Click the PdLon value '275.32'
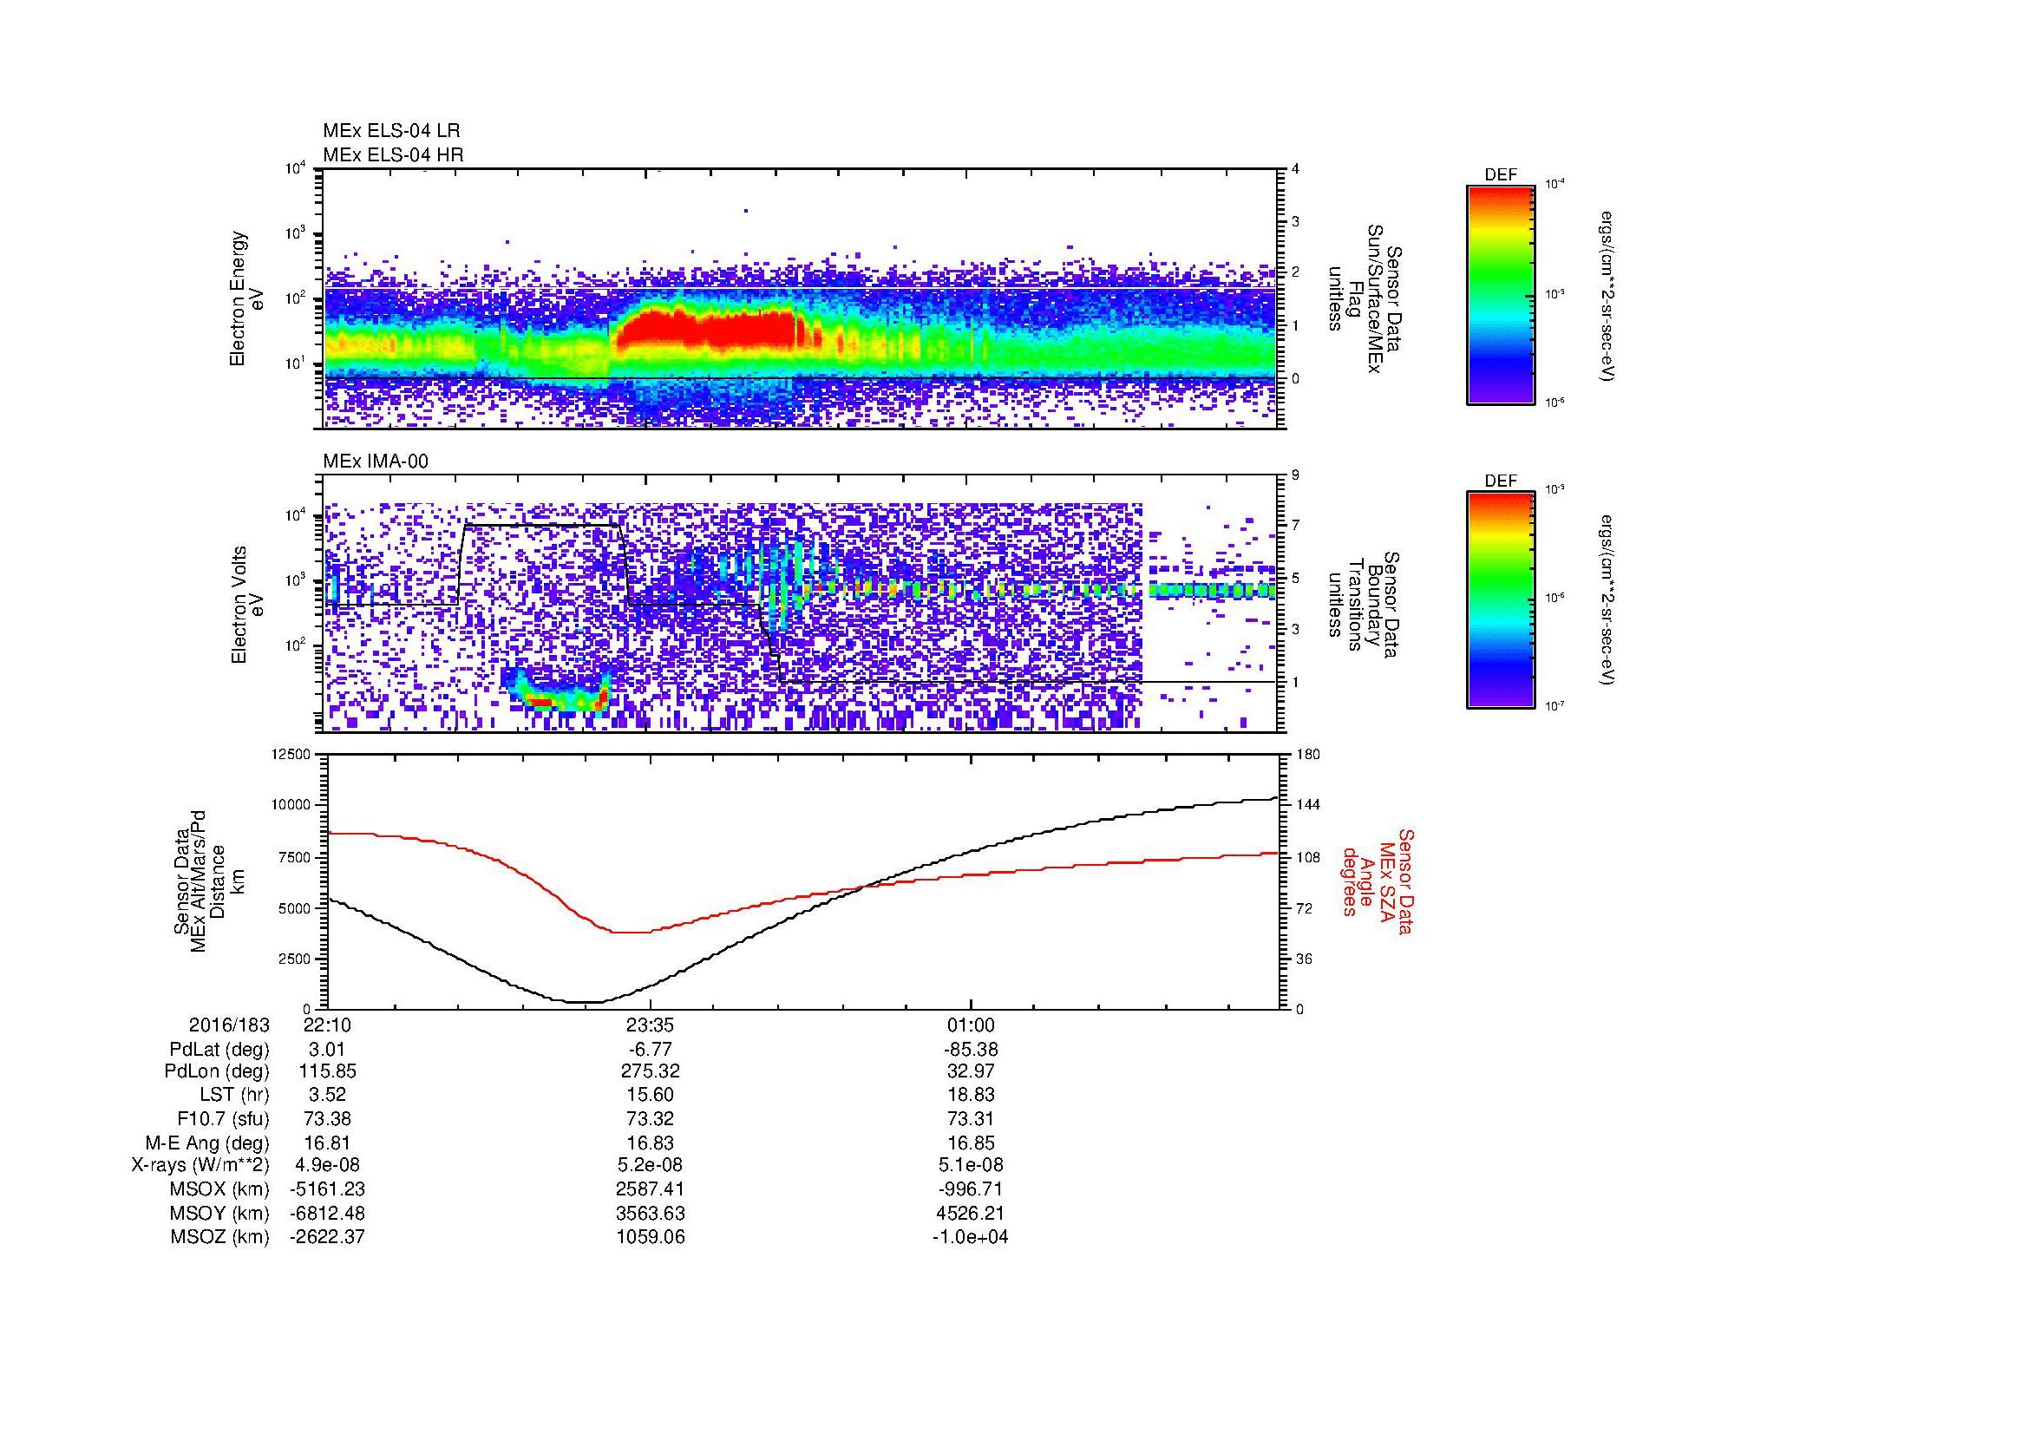Image resolution: width=2029 pixels, height=1434 pixels. coord(651,1071)
